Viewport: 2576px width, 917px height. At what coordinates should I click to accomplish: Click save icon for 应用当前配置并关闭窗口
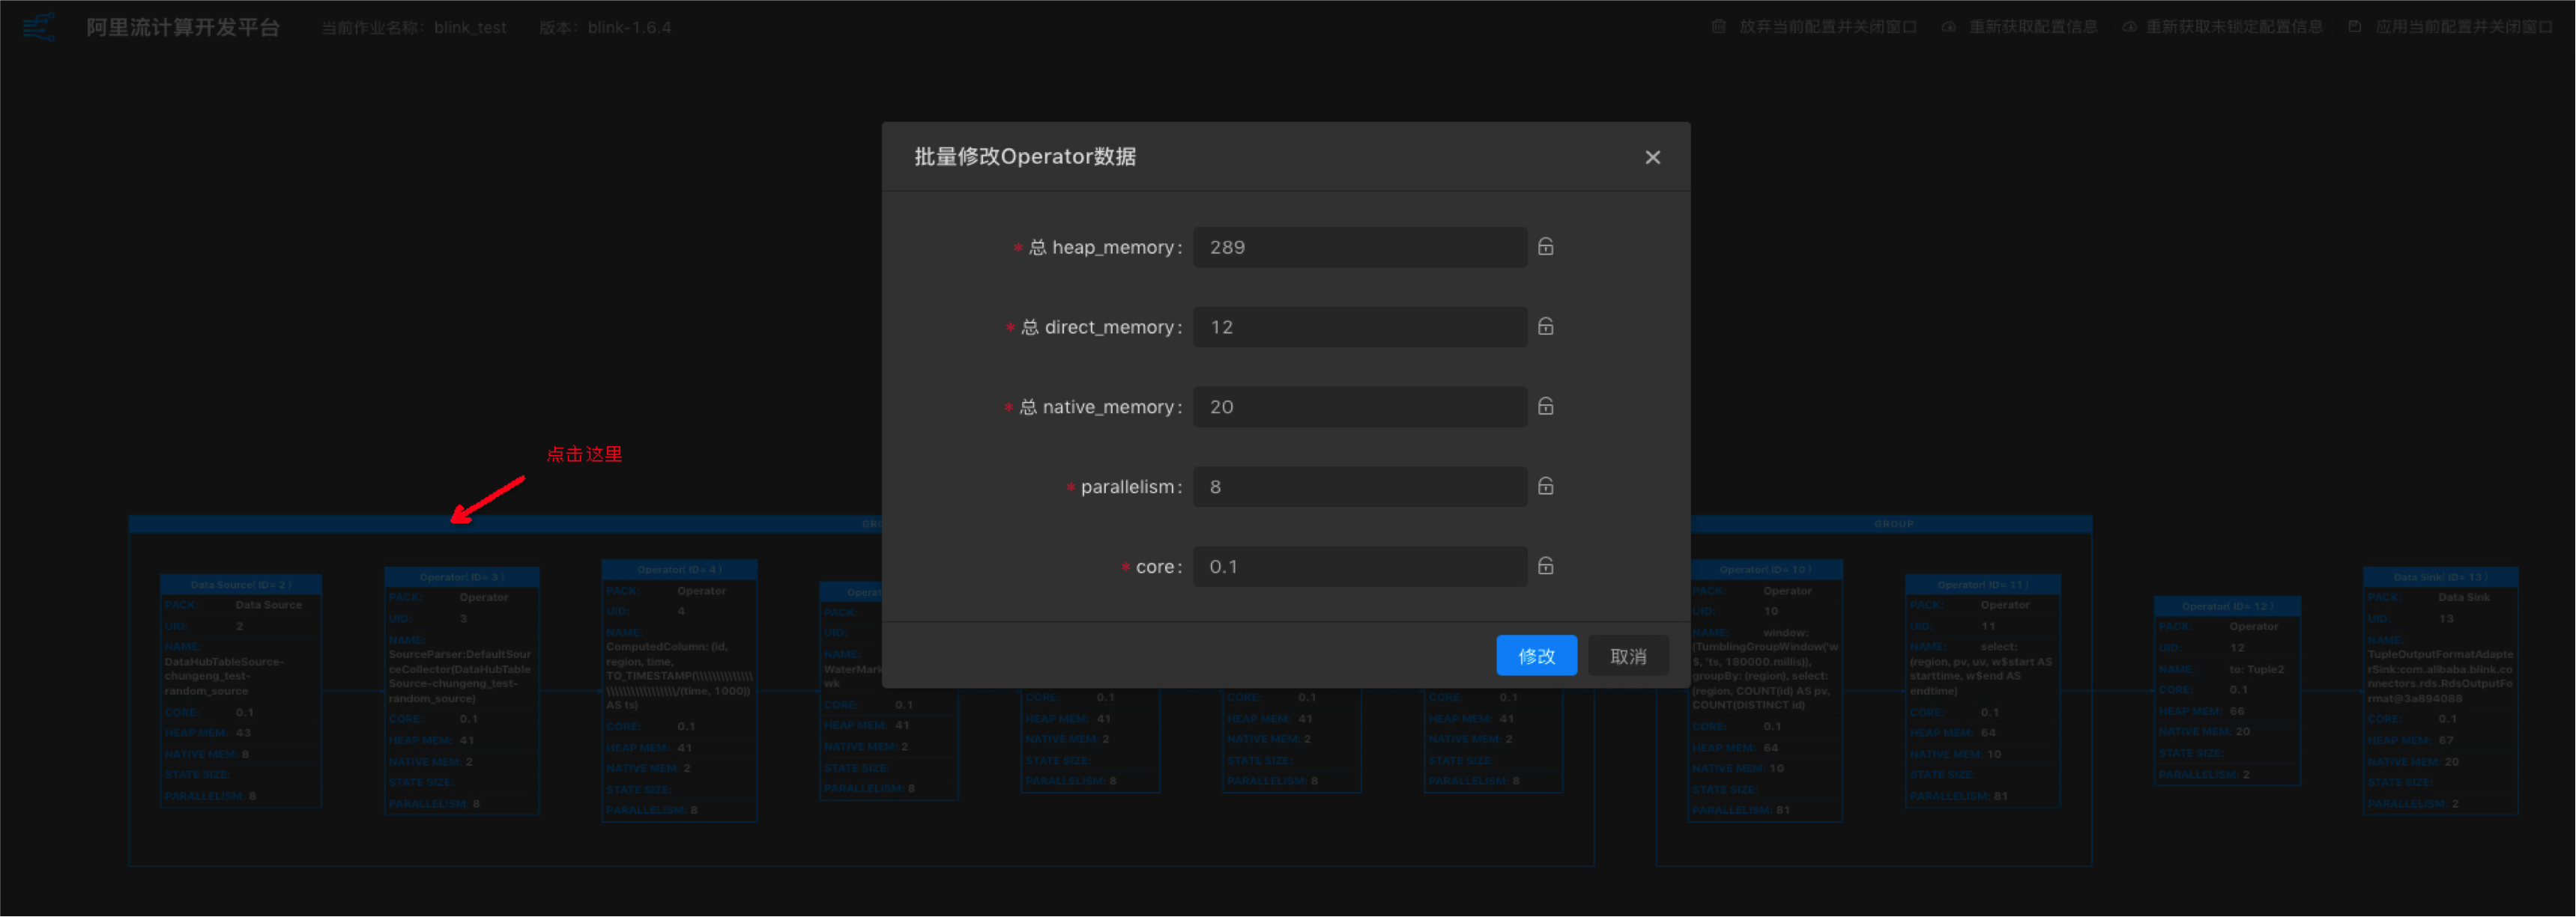(x=2354, y=27)
